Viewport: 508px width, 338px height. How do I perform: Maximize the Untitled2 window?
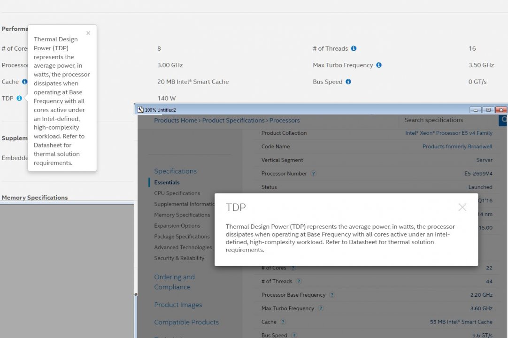[x=488, y=110]
